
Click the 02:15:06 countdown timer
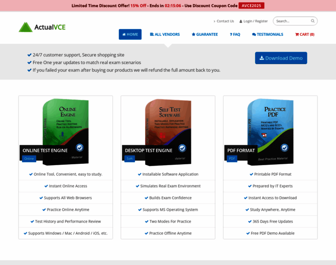click(x=173, y=6)
